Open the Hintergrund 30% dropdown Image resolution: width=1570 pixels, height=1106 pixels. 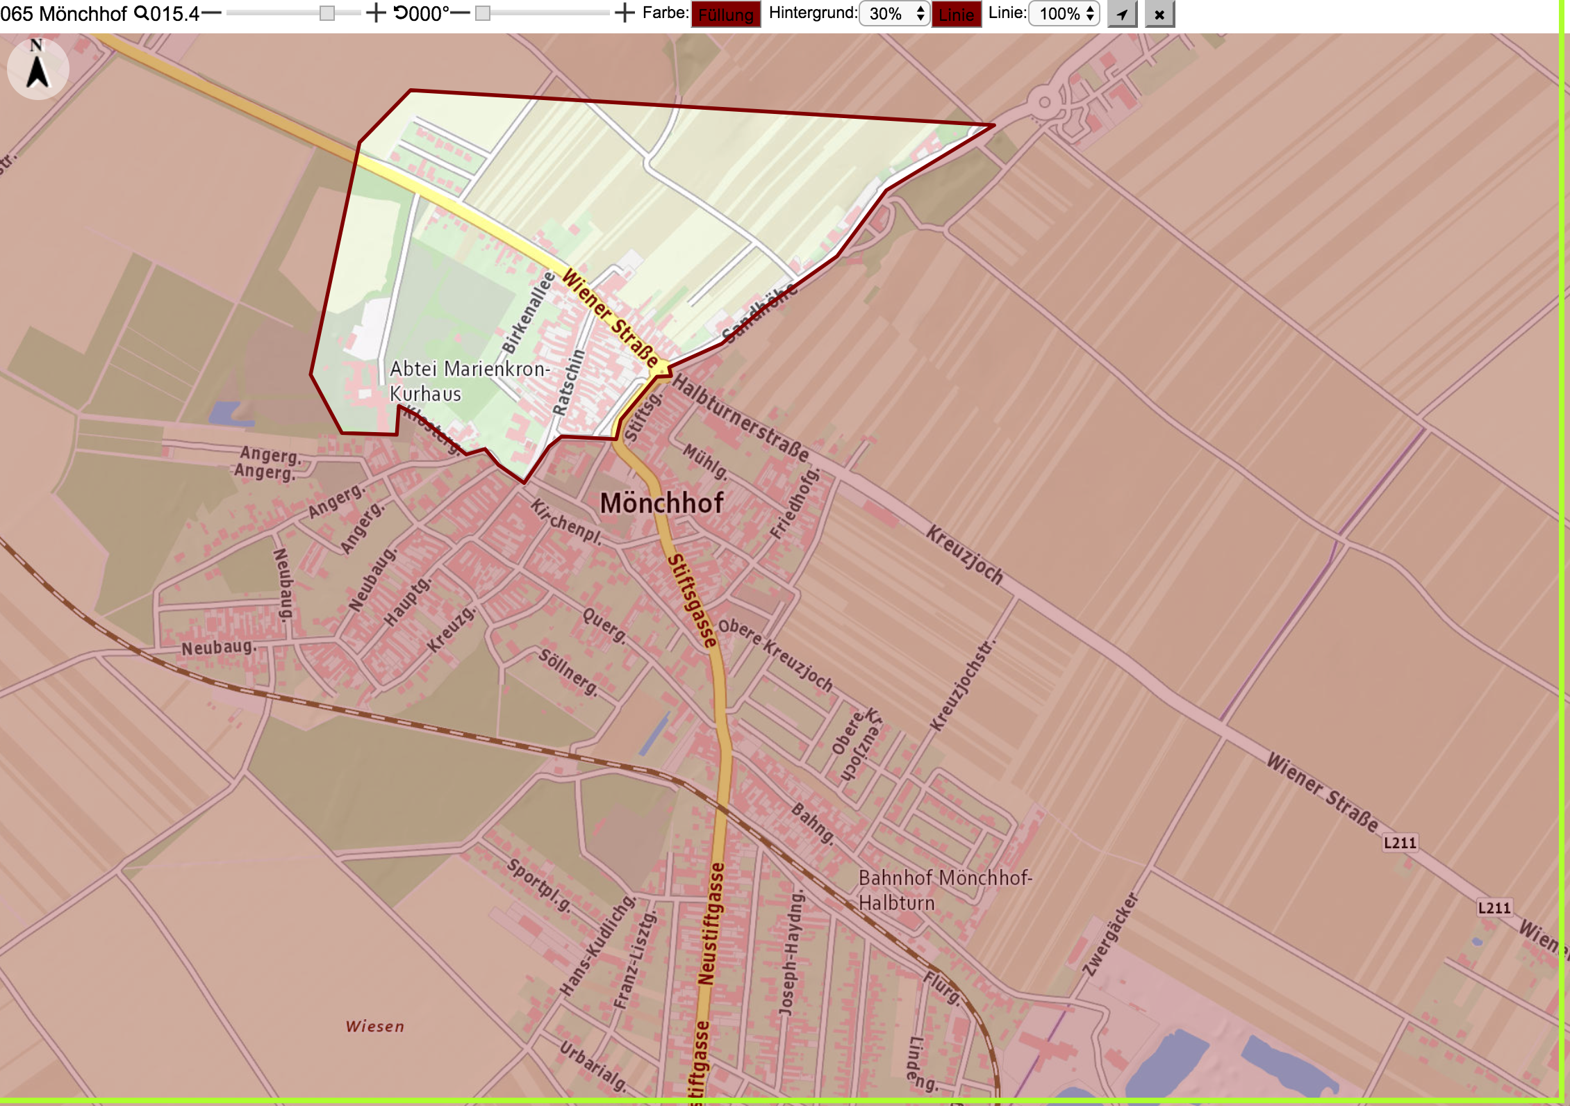click(894, 14)
